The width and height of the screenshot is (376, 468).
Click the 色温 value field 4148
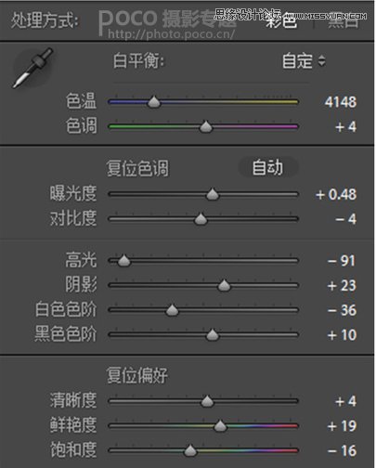[x=341, y=102]
